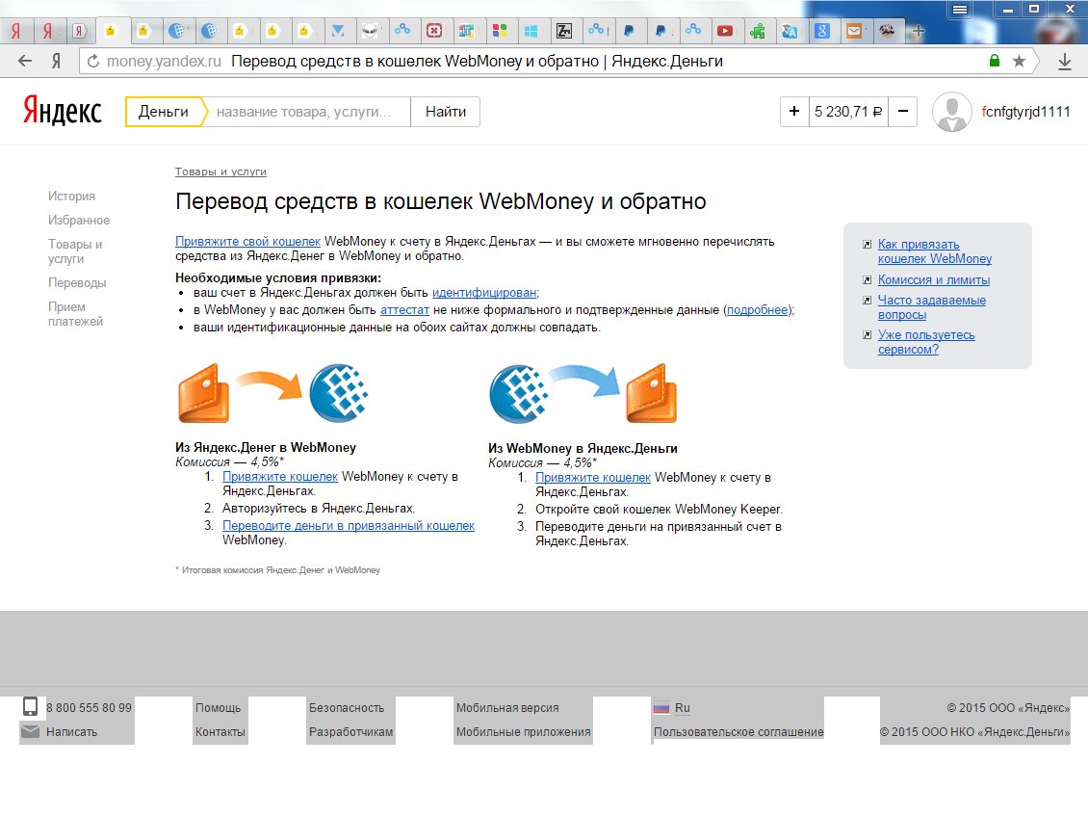Reload the page with the circular arrow icon
Screen dimensions: 1088x816
tap(93, 61)
